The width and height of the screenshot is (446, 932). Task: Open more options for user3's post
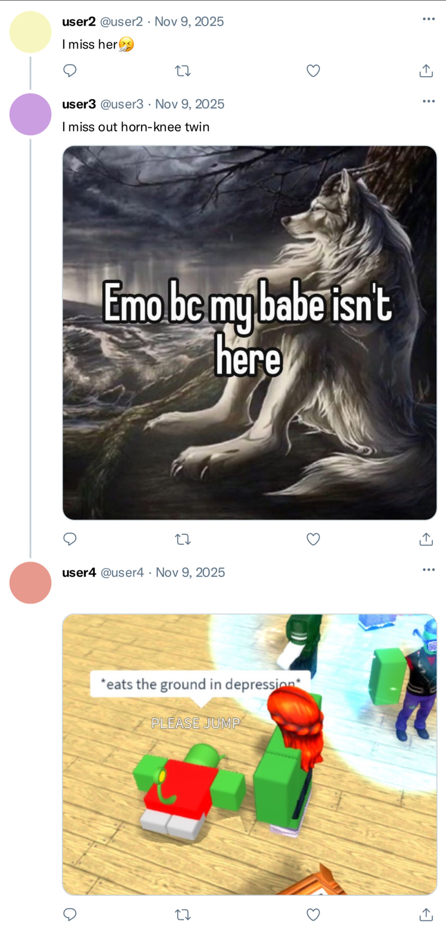click(428, 101)
